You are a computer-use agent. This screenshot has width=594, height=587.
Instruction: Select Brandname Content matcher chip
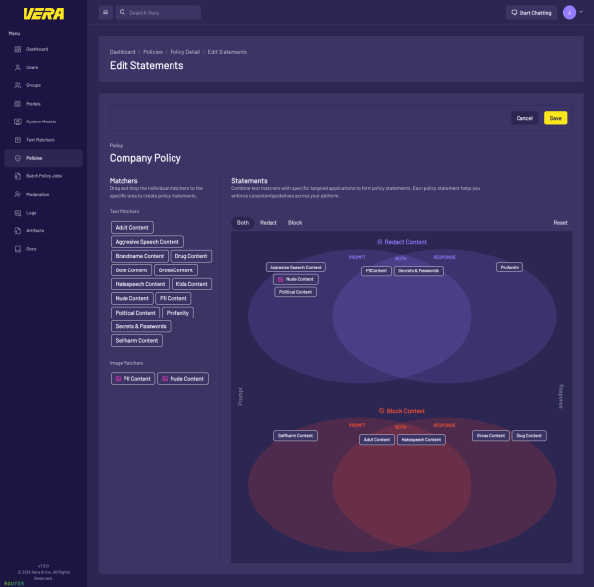tap(139, 256)
